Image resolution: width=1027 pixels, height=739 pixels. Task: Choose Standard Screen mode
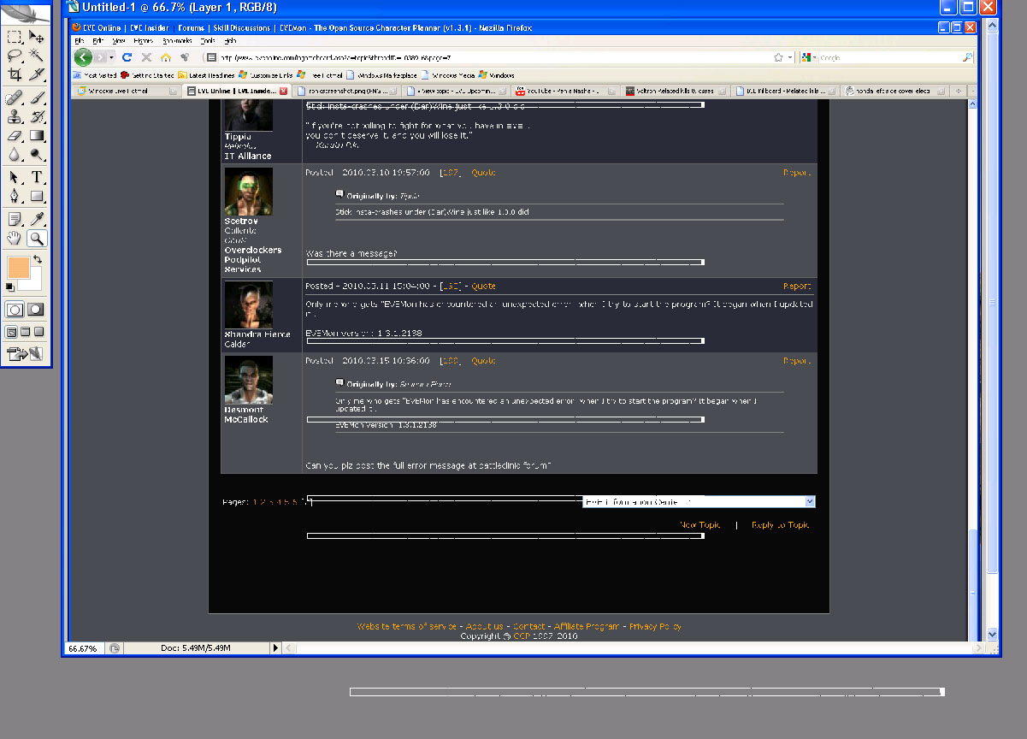click(x=12, y=332)
